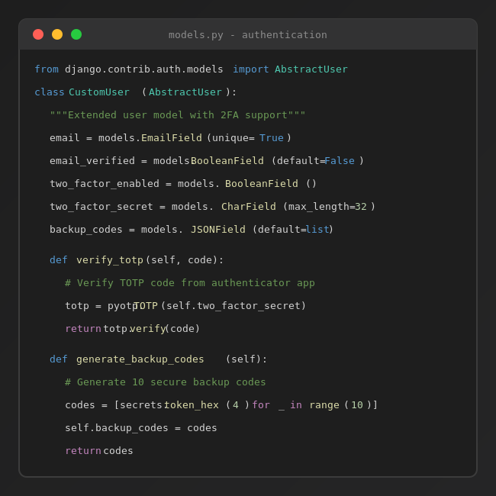The height and width of the screenshot is (496, 496).
Task: Click the token_hex function call
Action: [x=192, y=405]
